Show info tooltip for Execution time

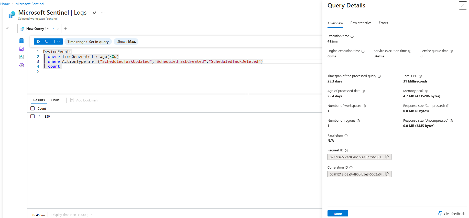[352, 36]
